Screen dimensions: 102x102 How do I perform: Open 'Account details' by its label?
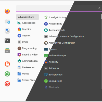pos(57,30)
